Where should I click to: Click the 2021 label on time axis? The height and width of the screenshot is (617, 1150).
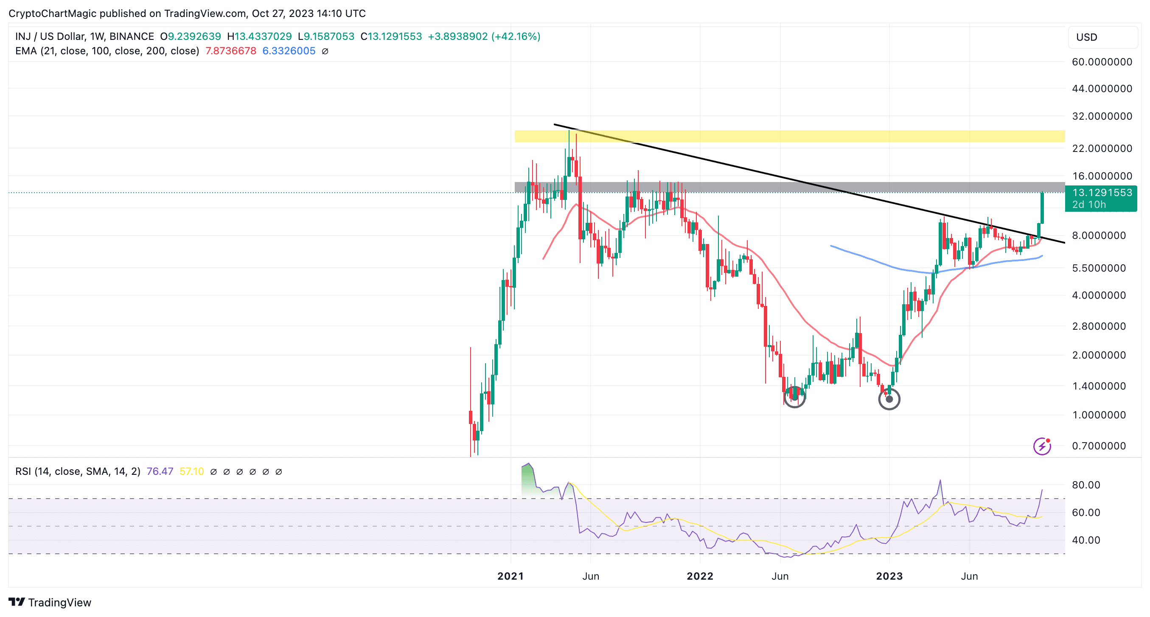tap(511, 576)
